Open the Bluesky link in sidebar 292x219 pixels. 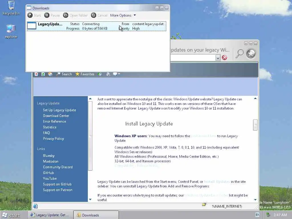point(48,156)
